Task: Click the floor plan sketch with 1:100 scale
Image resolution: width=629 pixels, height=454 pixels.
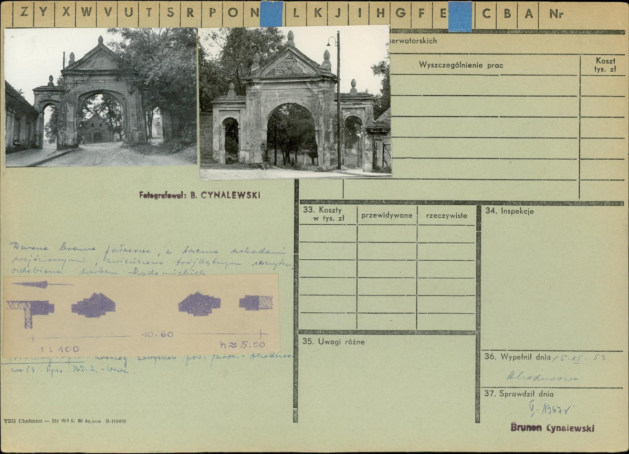Action: tap(141, 315)
